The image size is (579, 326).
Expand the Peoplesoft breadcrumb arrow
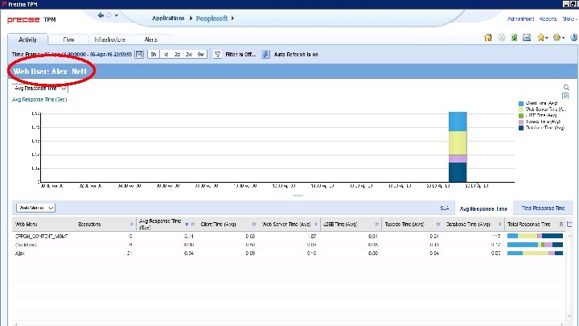232,18
